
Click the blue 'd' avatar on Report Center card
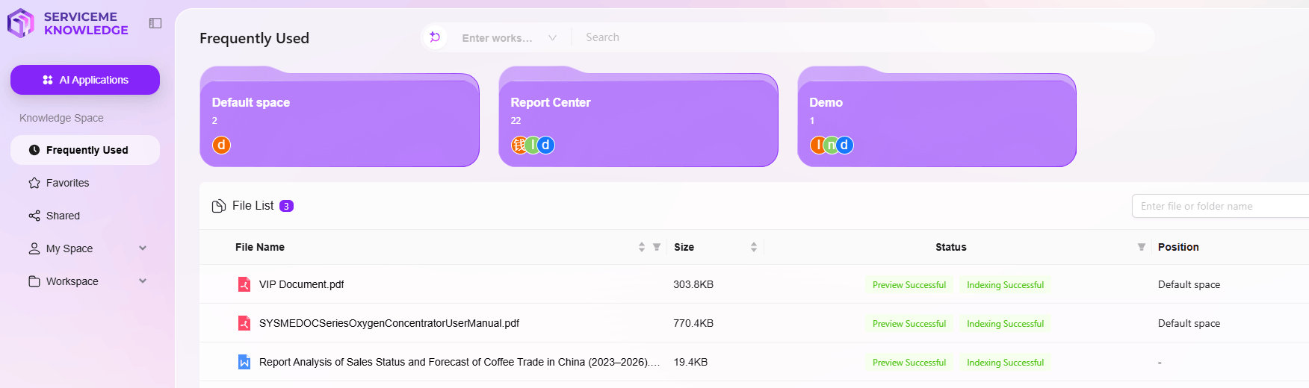pyautogui.click(x=546, y=145)
